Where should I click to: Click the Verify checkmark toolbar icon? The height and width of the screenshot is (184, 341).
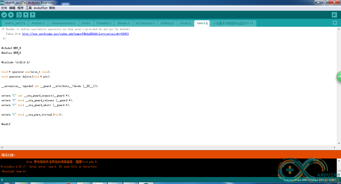[4, 15]
